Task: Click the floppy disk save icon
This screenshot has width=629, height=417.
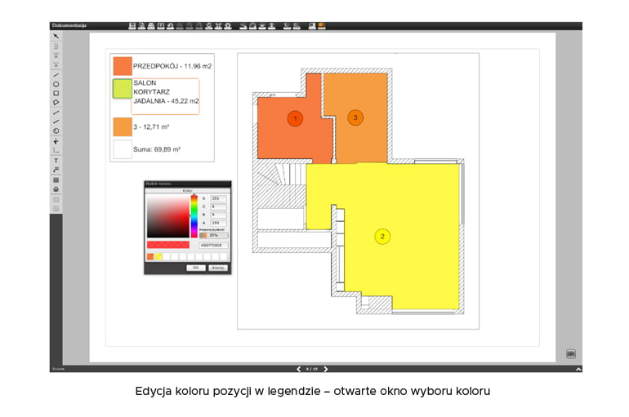Action: point(132,26)
